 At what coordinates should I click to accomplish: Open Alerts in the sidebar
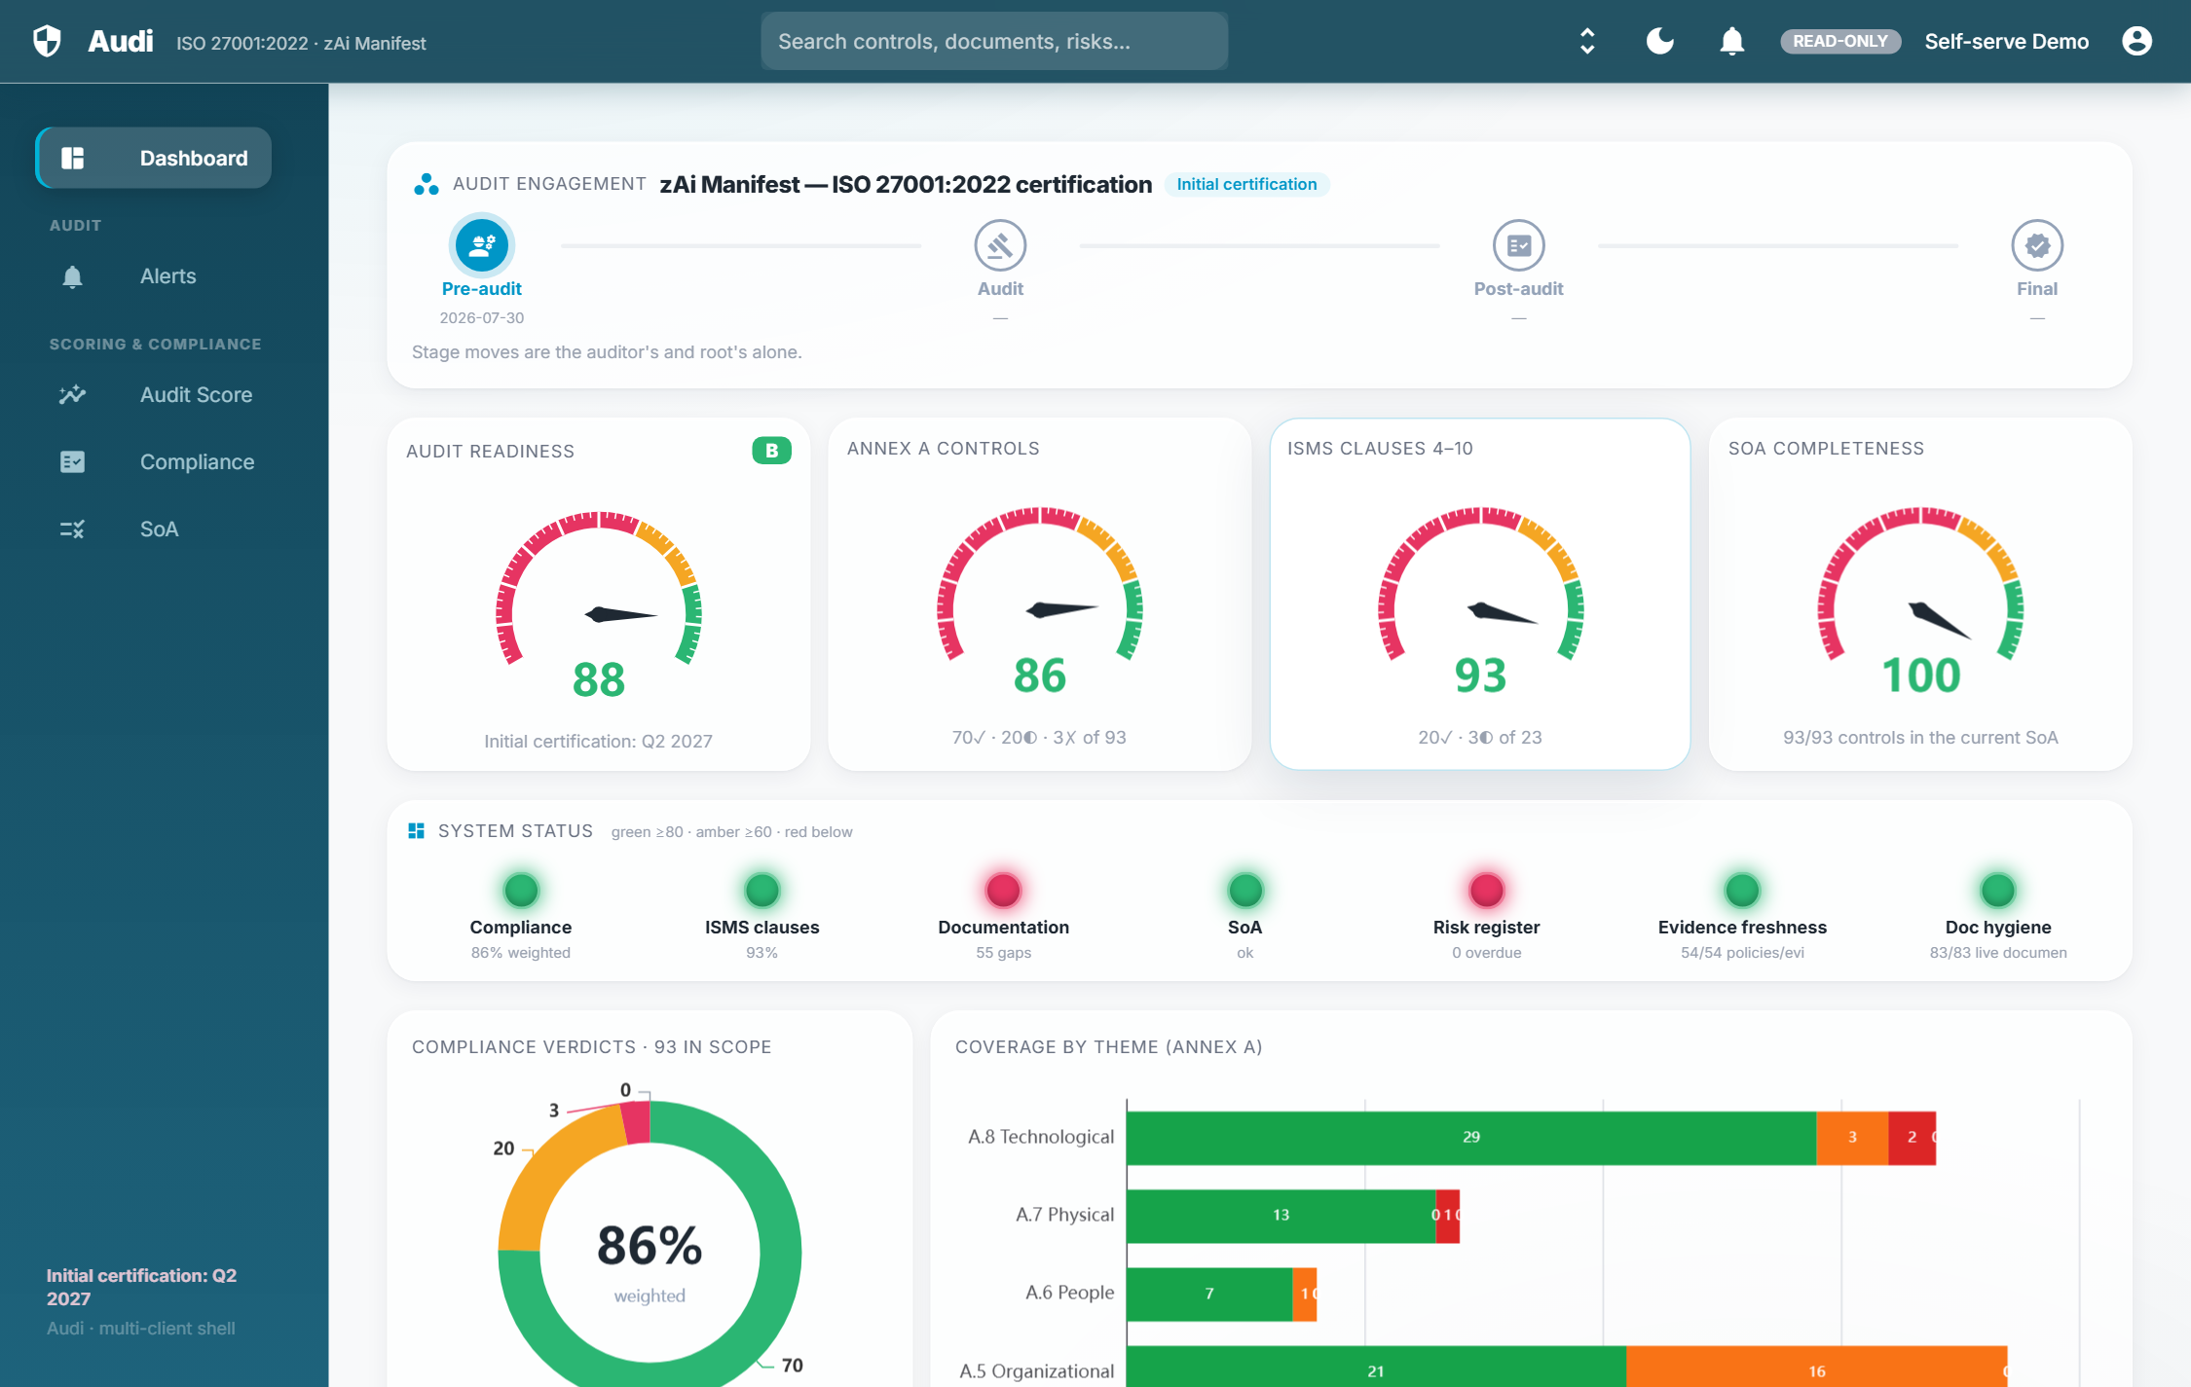point(154,276)
